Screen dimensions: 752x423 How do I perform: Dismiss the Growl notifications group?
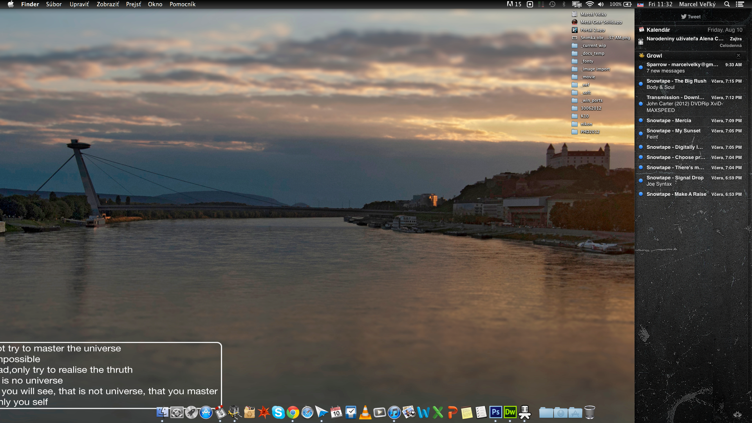tap(738, 56)
